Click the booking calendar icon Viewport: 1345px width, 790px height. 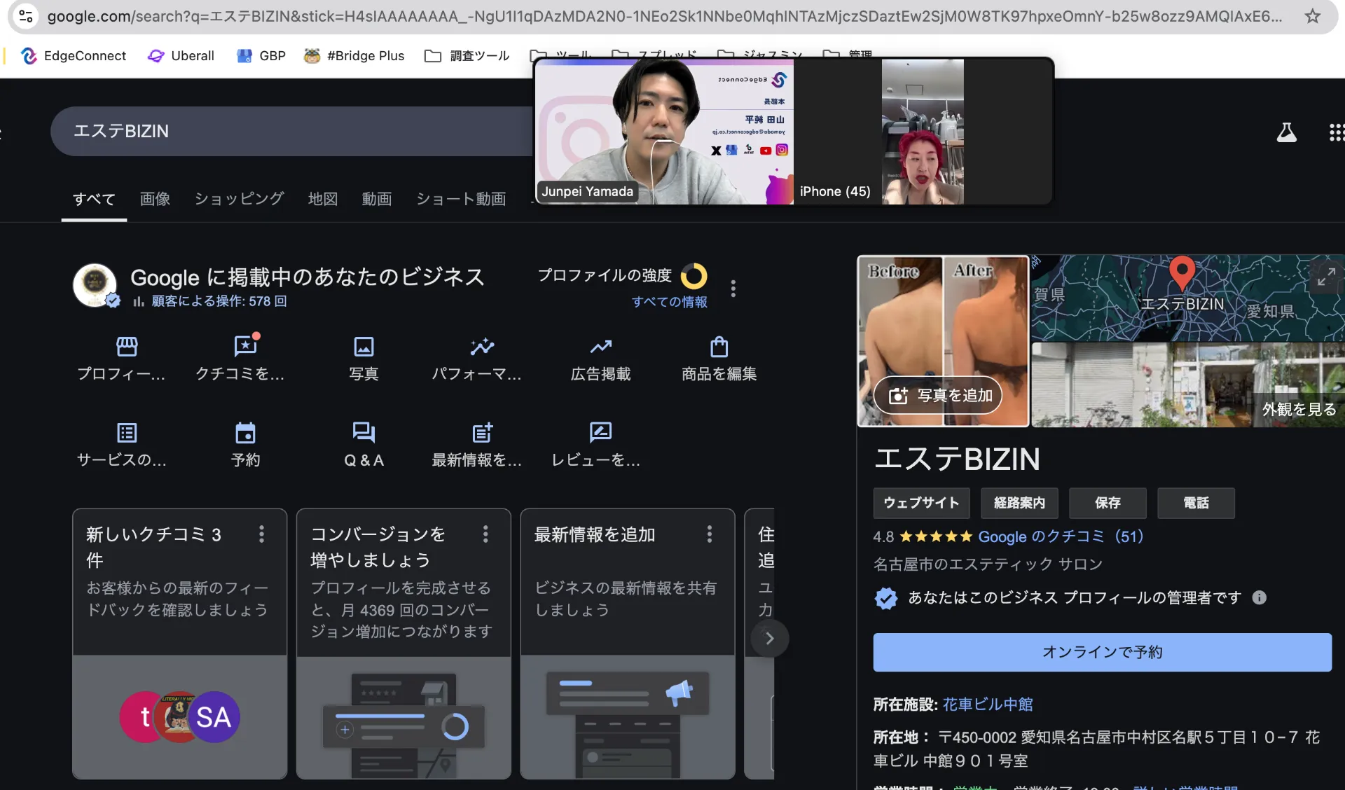tap(245, 433)
